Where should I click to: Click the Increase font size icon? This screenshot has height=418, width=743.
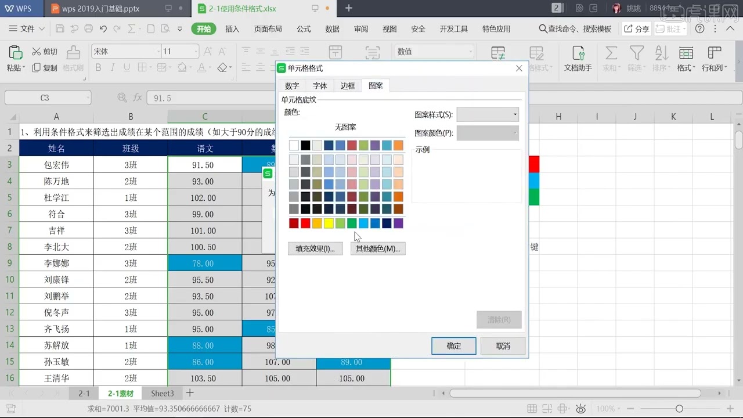pyautogui.click(x=208, y=52)
